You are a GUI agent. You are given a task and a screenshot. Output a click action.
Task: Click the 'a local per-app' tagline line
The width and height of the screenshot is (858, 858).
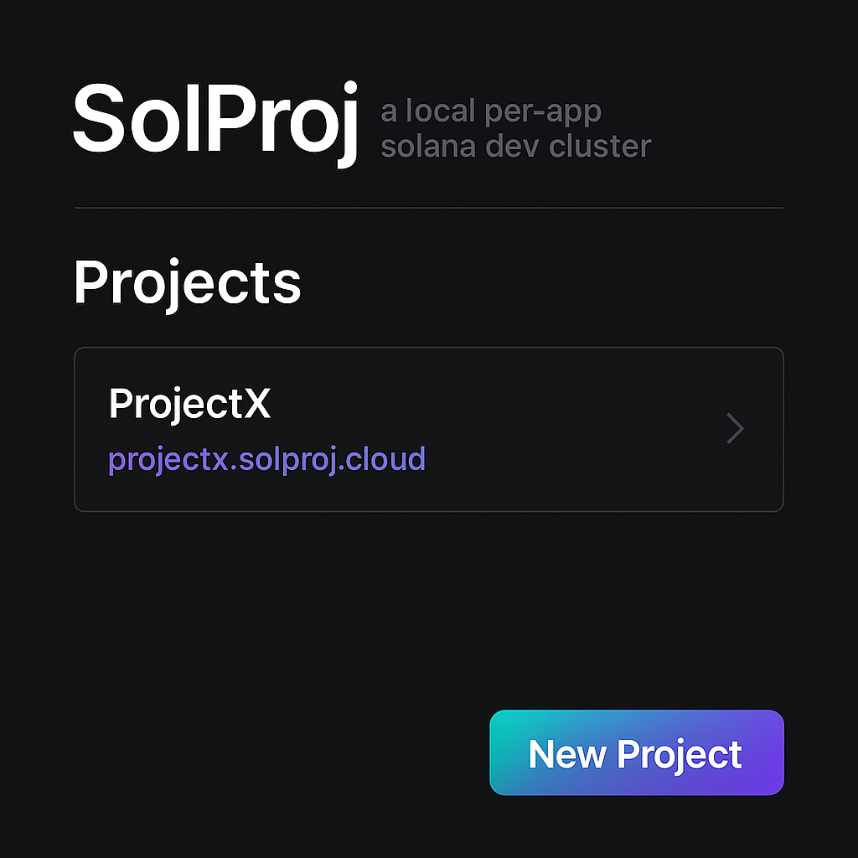(x=491, y=111)
